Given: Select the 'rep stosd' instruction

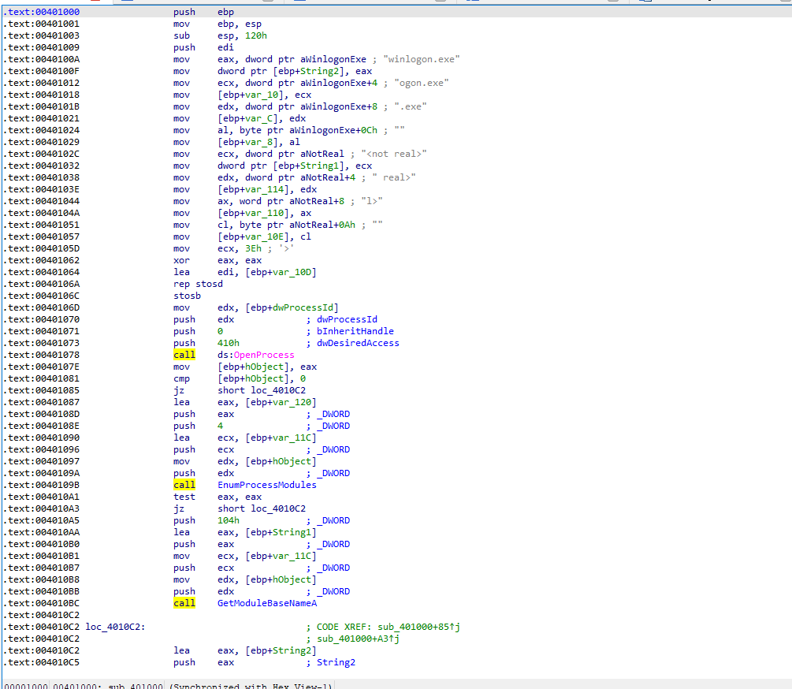Looking at the screenshot, I should click(x=198, y=285).
